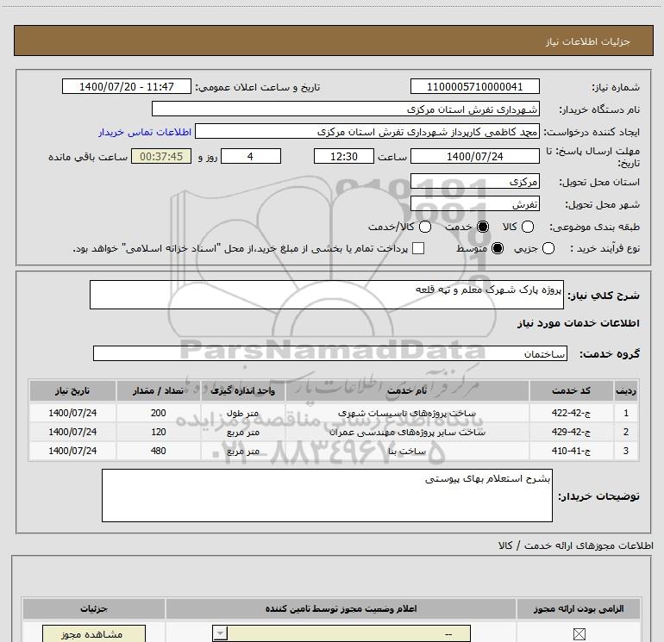Click the جزئیات اطلاعات نیاز page title

(x=587, y=41)
